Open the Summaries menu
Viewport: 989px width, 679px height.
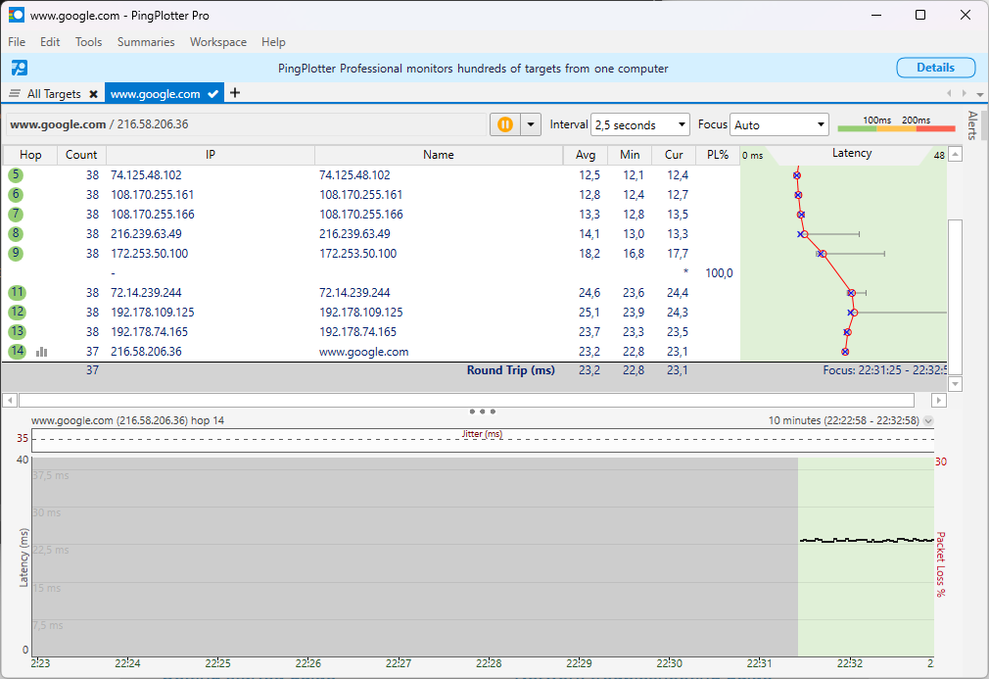point(146,42)
